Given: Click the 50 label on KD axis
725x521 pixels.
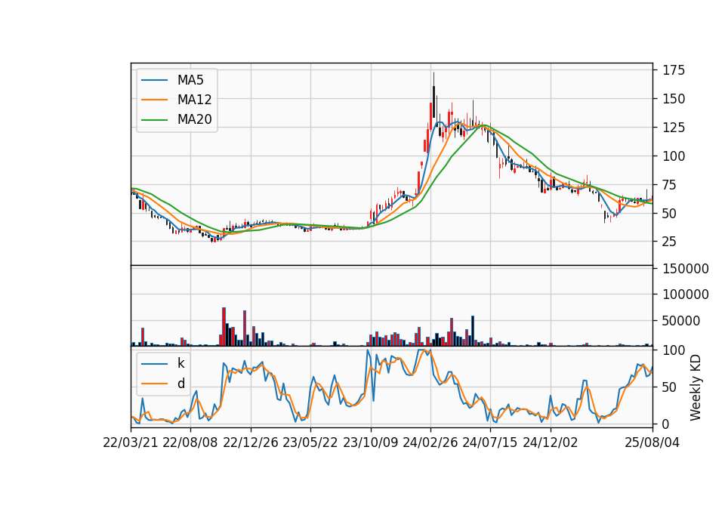Looking at the screenshot, I should tap(670, 387).
